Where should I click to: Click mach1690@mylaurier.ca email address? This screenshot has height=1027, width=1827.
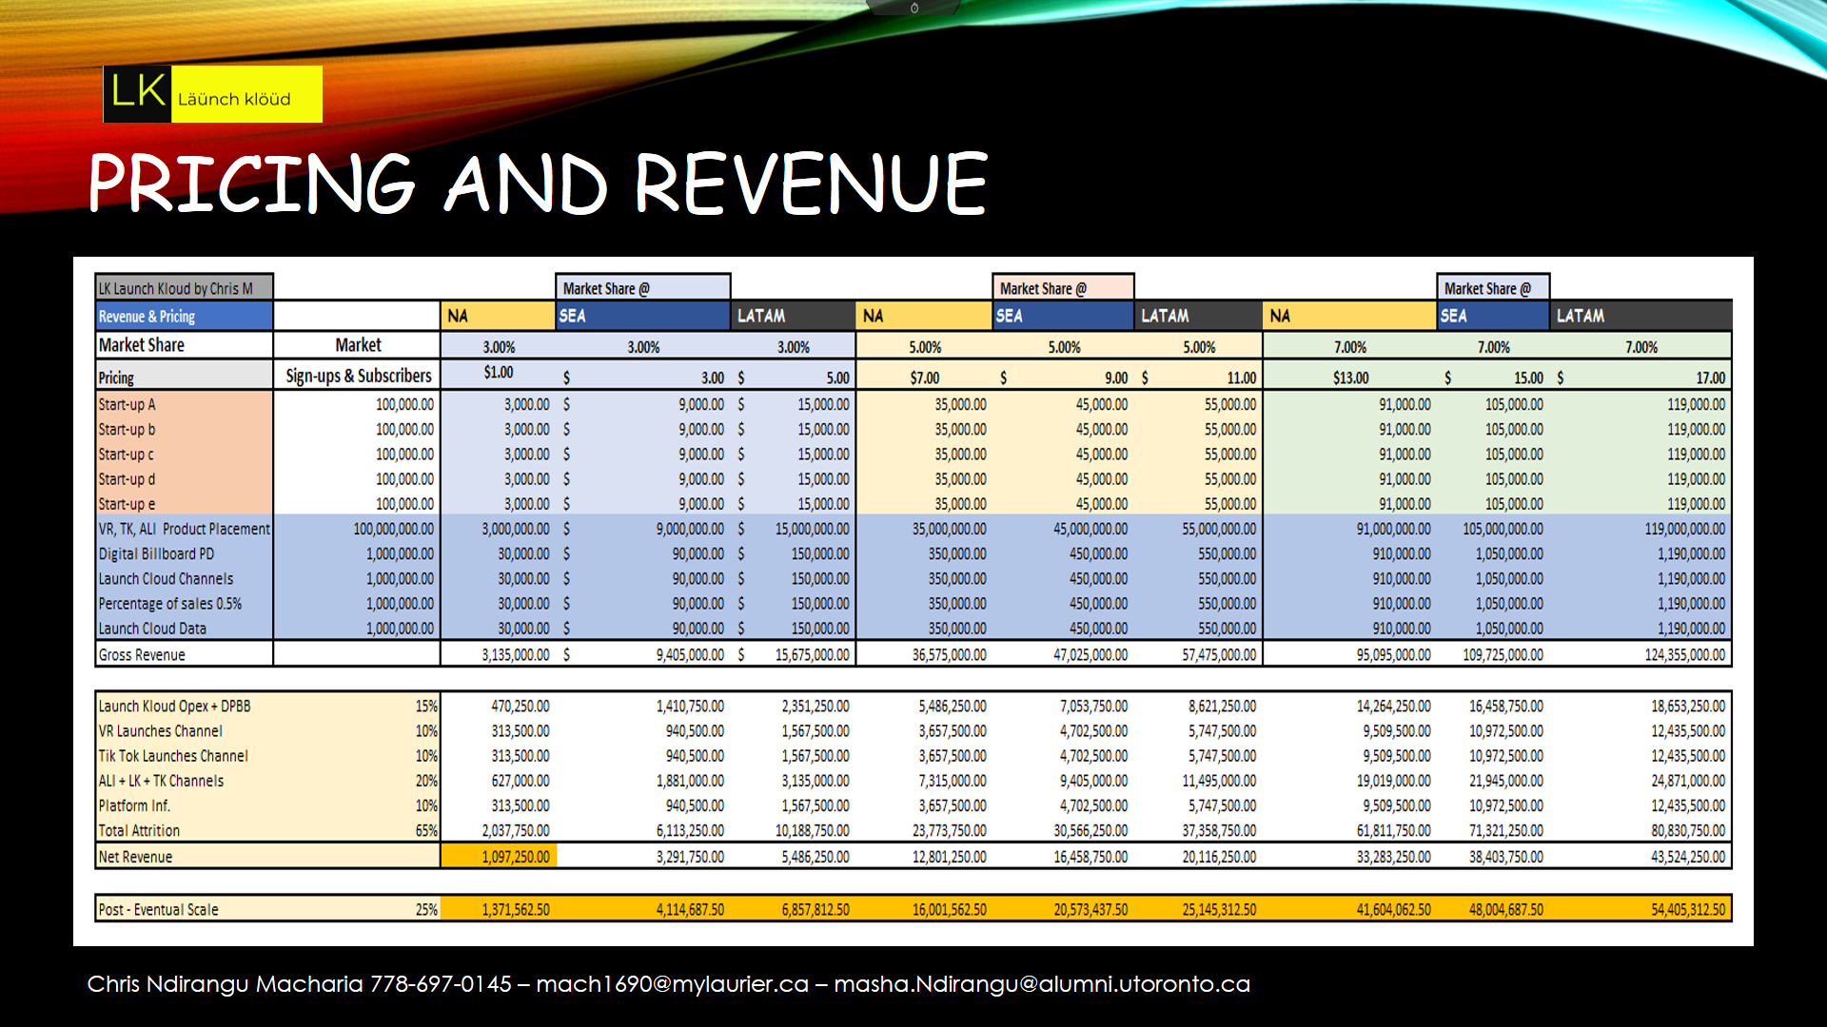click(672, 984)
